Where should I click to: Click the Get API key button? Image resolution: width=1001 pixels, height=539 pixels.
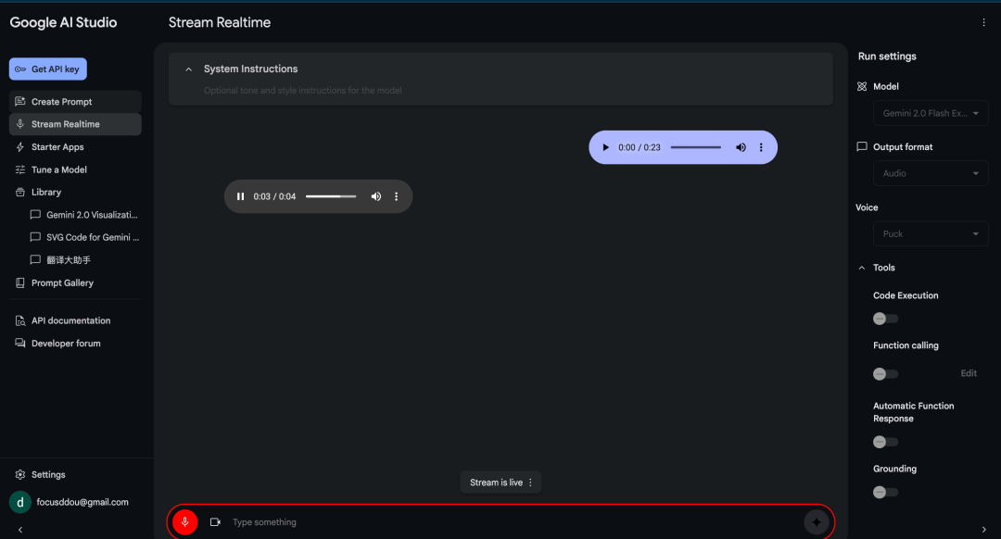48,69
